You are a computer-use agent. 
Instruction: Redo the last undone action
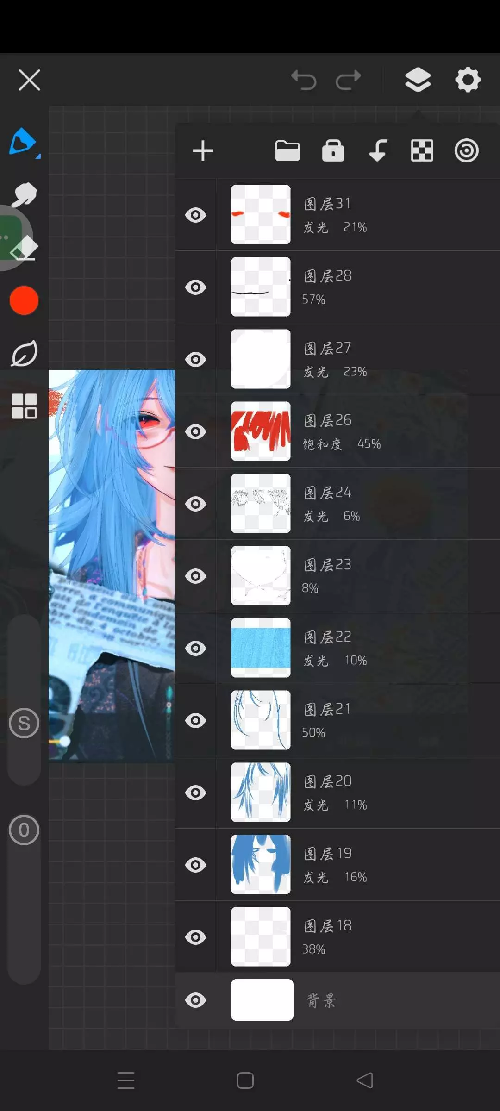348,80
